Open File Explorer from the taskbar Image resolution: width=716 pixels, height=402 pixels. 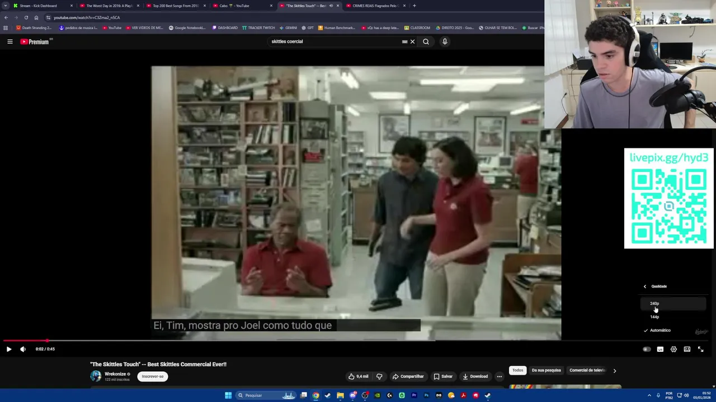click(340, 395)
